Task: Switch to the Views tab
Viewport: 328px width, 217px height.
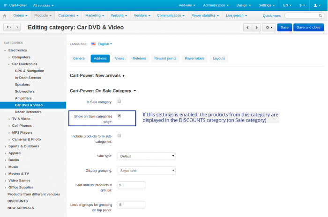Action: [x=119, y=58]
